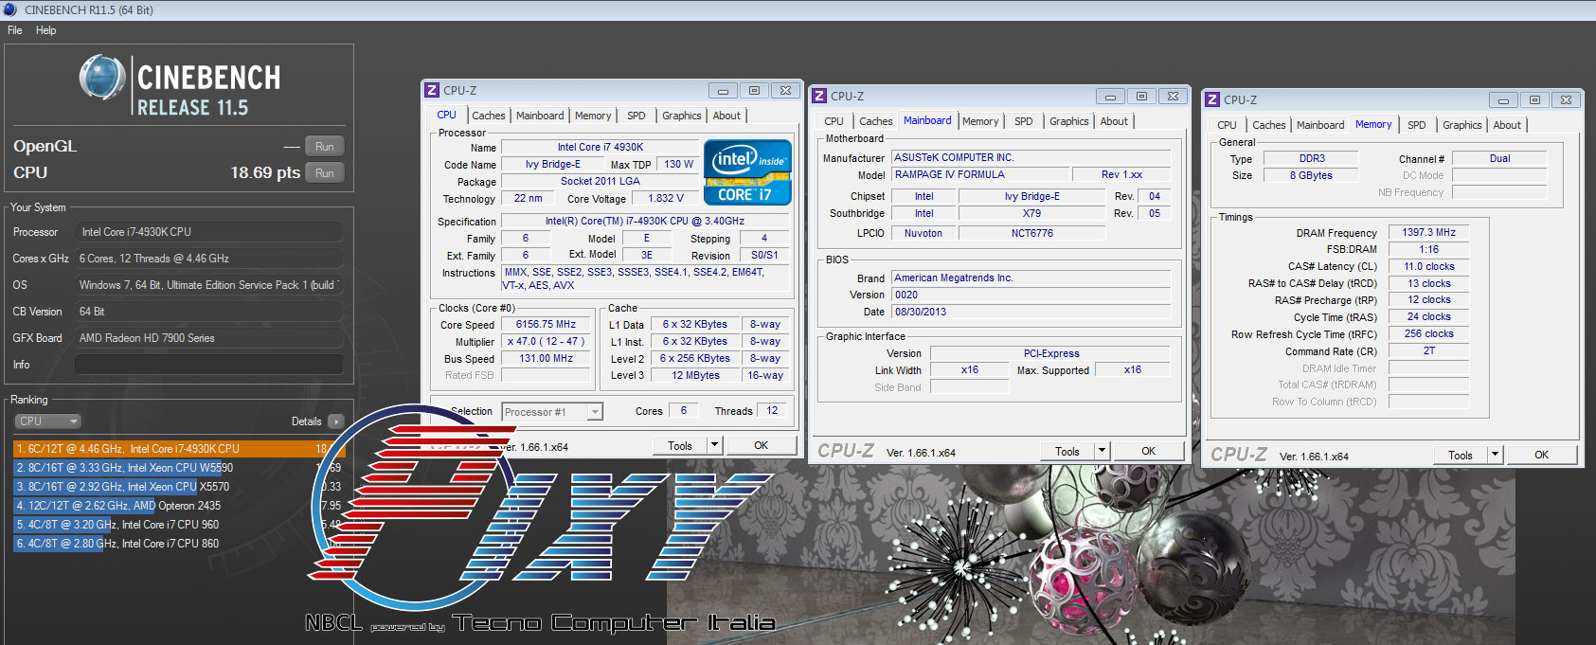Open Graphics tab in Mainboard CPU-Z window
Viewport: 1596px width, 645px height.
(x=1069, y=121)
